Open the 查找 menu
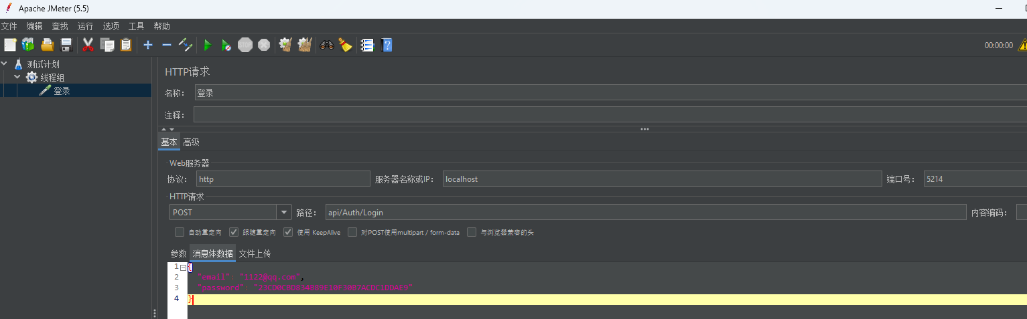 tap(60, 26)
